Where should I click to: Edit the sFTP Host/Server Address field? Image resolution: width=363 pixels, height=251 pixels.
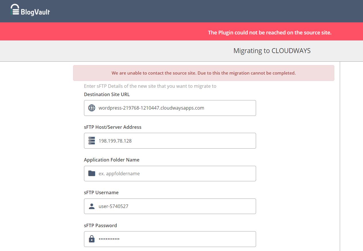170,141
